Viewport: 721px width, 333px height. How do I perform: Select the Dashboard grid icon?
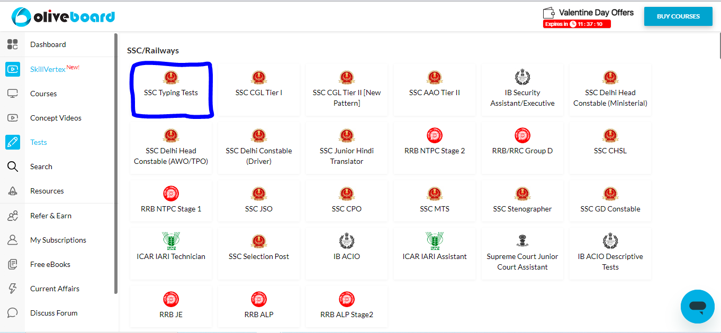[13, 44]
